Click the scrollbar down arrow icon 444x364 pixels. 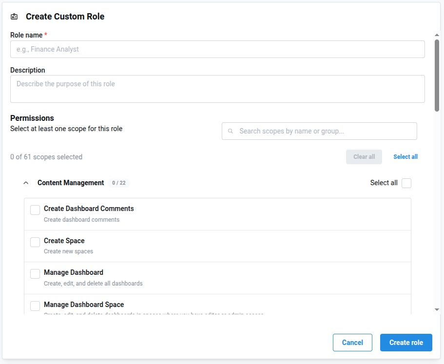pyautogui.click(x=438, y=308)
